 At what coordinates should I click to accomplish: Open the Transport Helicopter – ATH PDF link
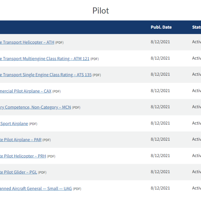point(27,42)
